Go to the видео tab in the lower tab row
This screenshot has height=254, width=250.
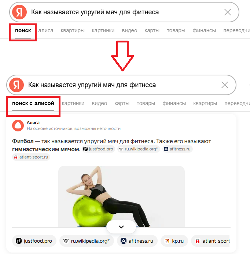99,103
